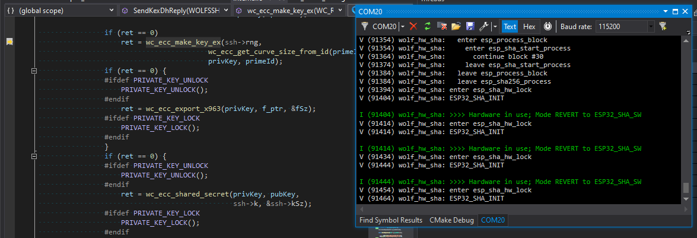
Task: Open the toolbar overflow options arrow
Action: point(689,32)
